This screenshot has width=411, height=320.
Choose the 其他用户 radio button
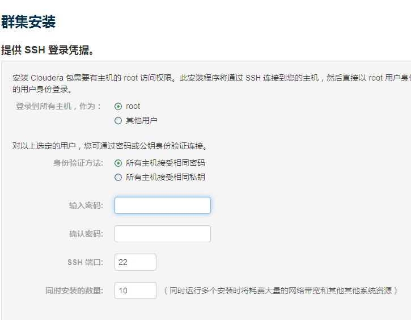[118, 120]
